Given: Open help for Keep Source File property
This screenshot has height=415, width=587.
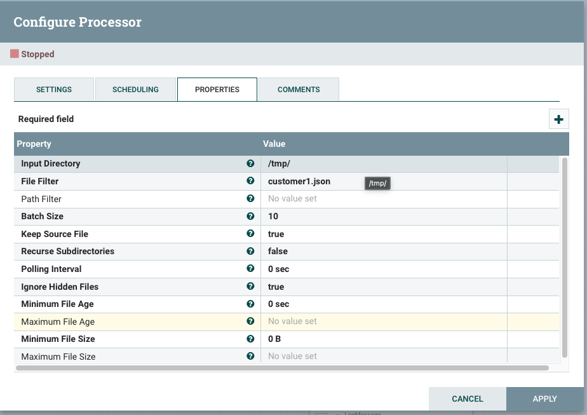Looking at the screenshot, I should 250,234.
